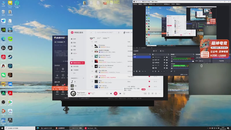The height and width of the screenshot is (130, 231).
Task: Open the playlist queue icon in player bar
Action: [x=124, y=93]
